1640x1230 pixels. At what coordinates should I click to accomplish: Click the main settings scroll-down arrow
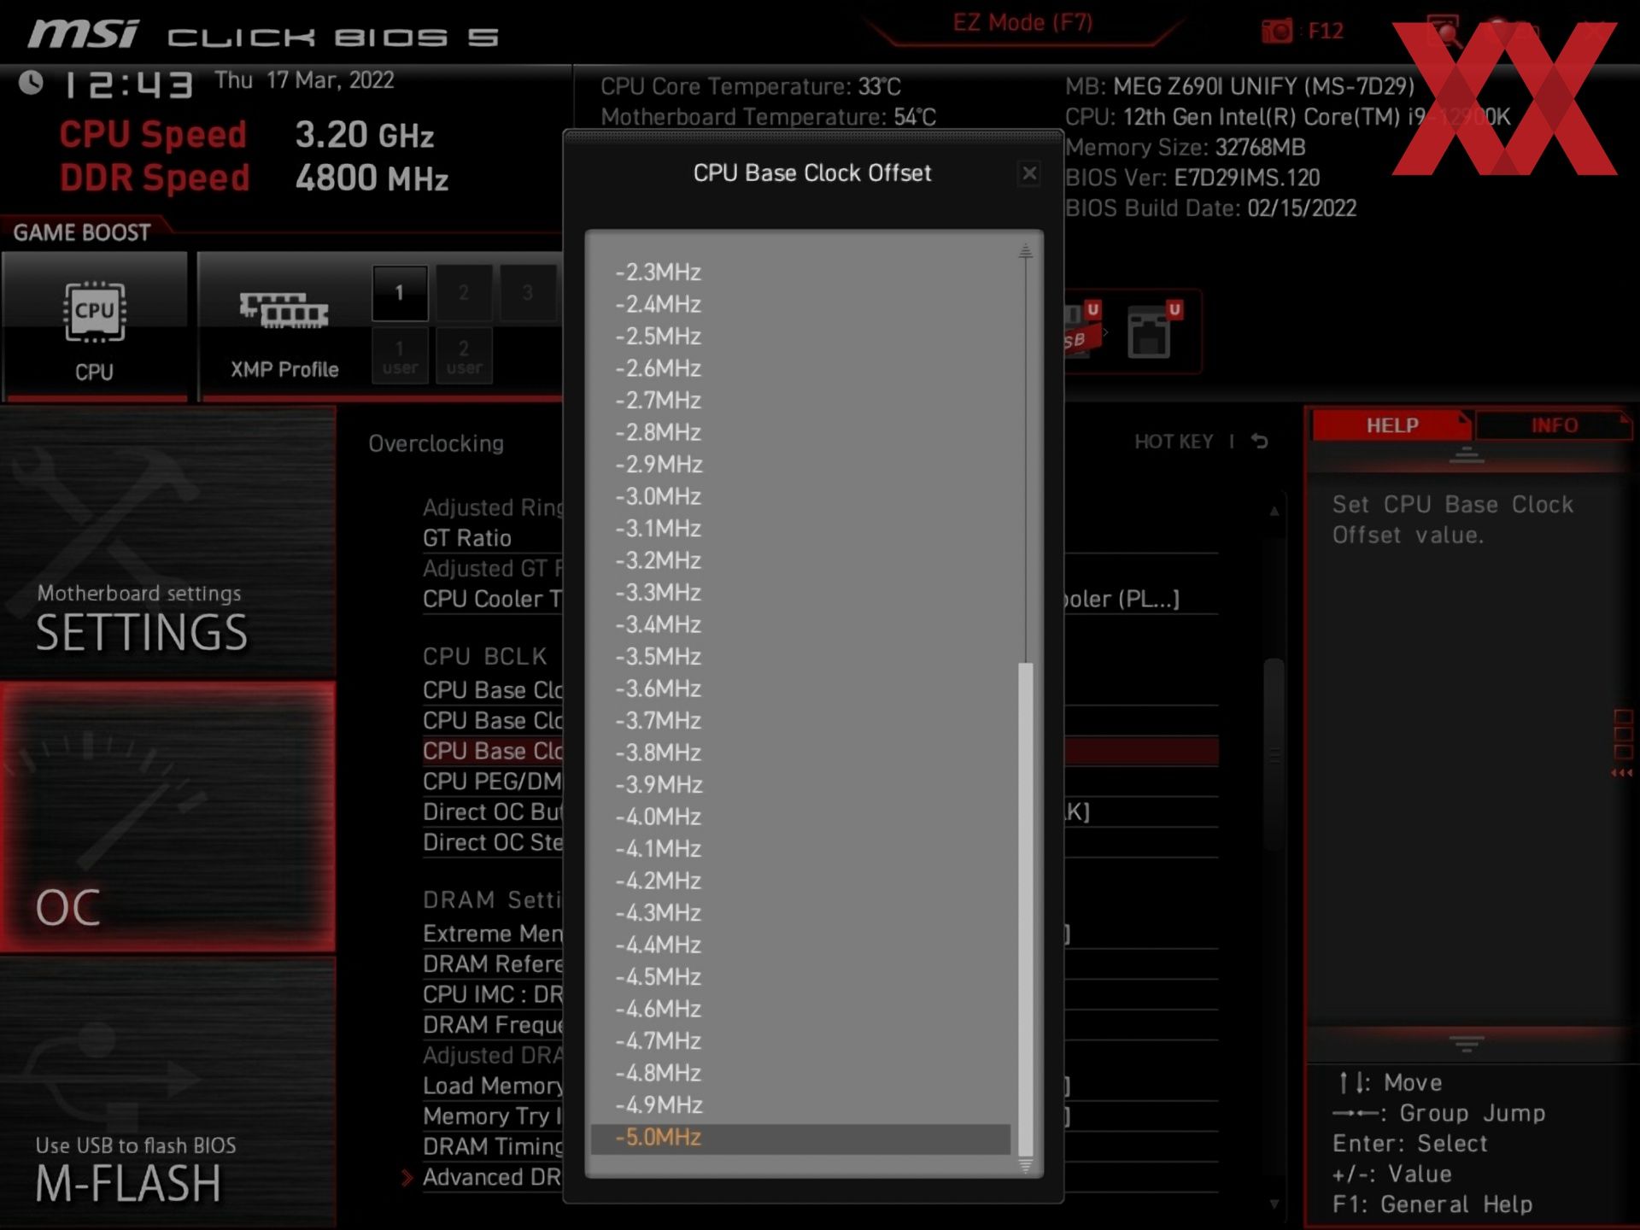click(x=1274, y=1204)
